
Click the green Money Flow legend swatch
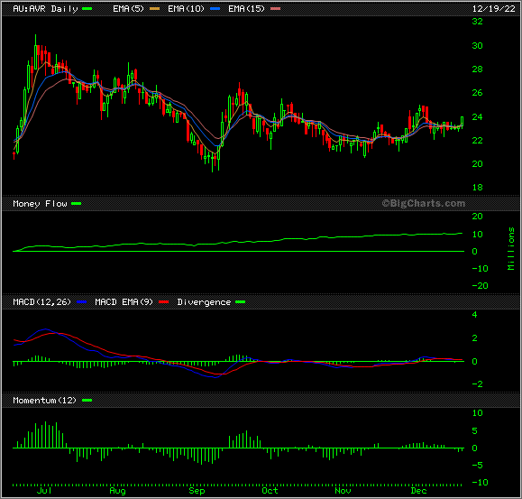(77, 204)
